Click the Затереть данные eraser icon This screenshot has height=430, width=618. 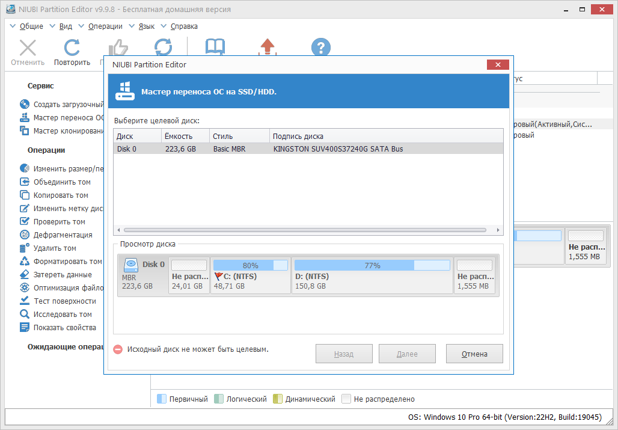point(25,274)
